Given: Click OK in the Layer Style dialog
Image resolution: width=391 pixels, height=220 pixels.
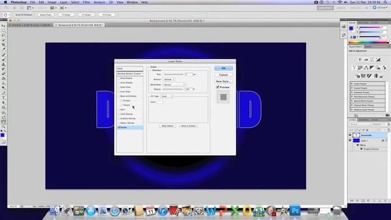Looking at the screenshot, I should tap(224, 68).
